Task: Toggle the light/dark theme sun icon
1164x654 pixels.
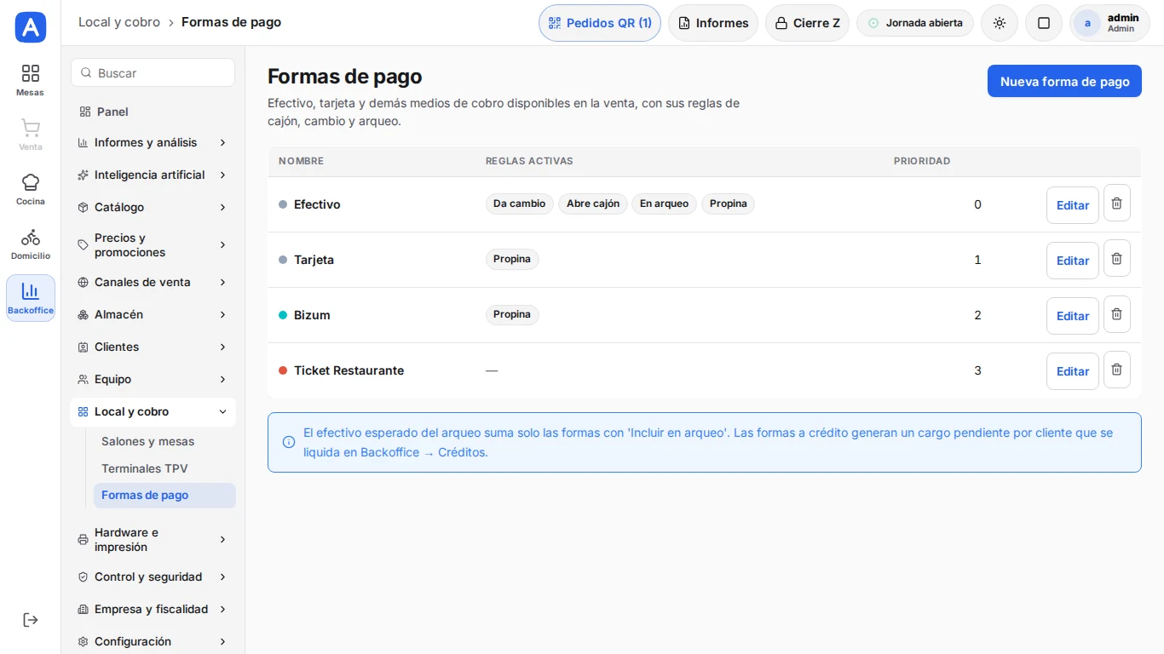Action: click(1000, 23)
